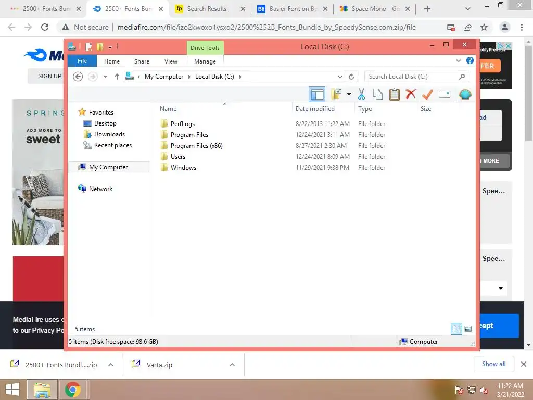Open the dropdown arrow beside the folder options icon
The width and height of the screenshot is (533, 400).
point(349,94)
